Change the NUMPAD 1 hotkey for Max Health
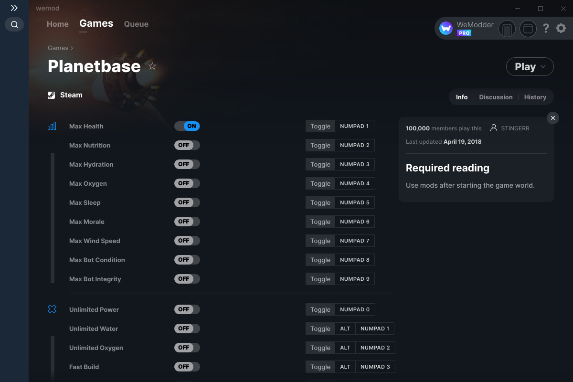The height and width of the screenshot is (382, 573). point(354,126)
